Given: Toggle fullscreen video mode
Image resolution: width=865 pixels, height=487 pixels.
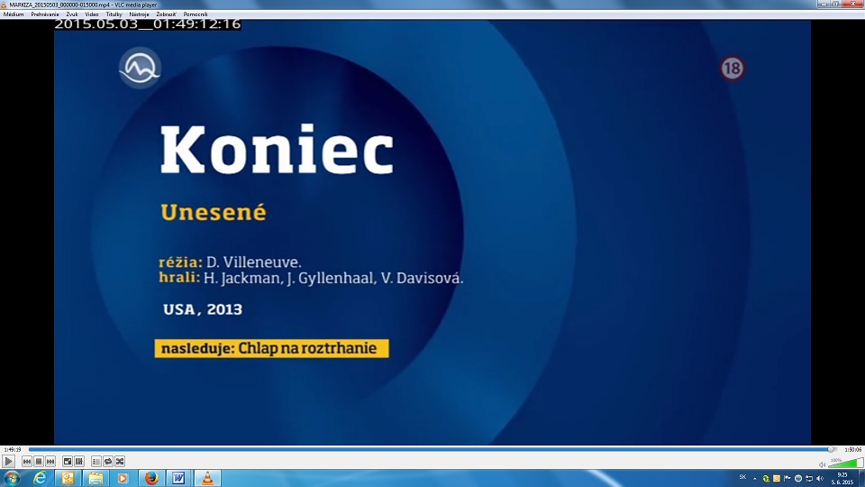Looking at the screenshot, I should click(67, 462).
